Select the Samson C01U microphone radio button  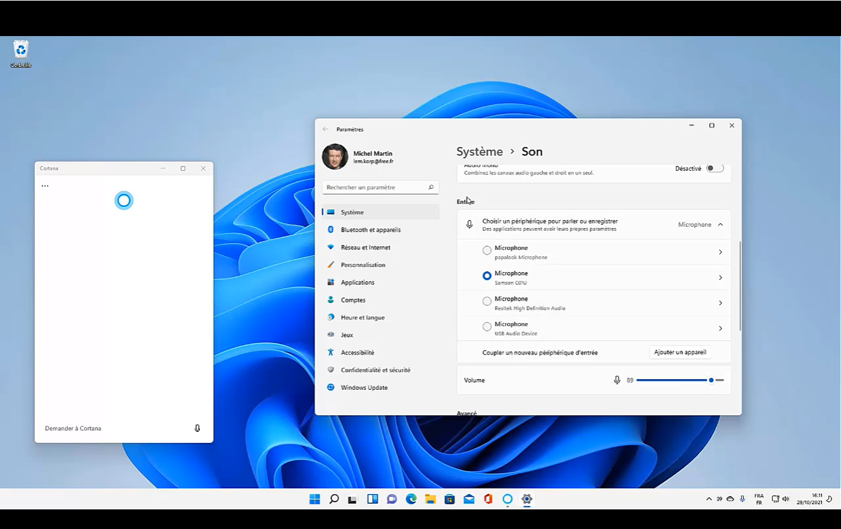click(487, 275)
